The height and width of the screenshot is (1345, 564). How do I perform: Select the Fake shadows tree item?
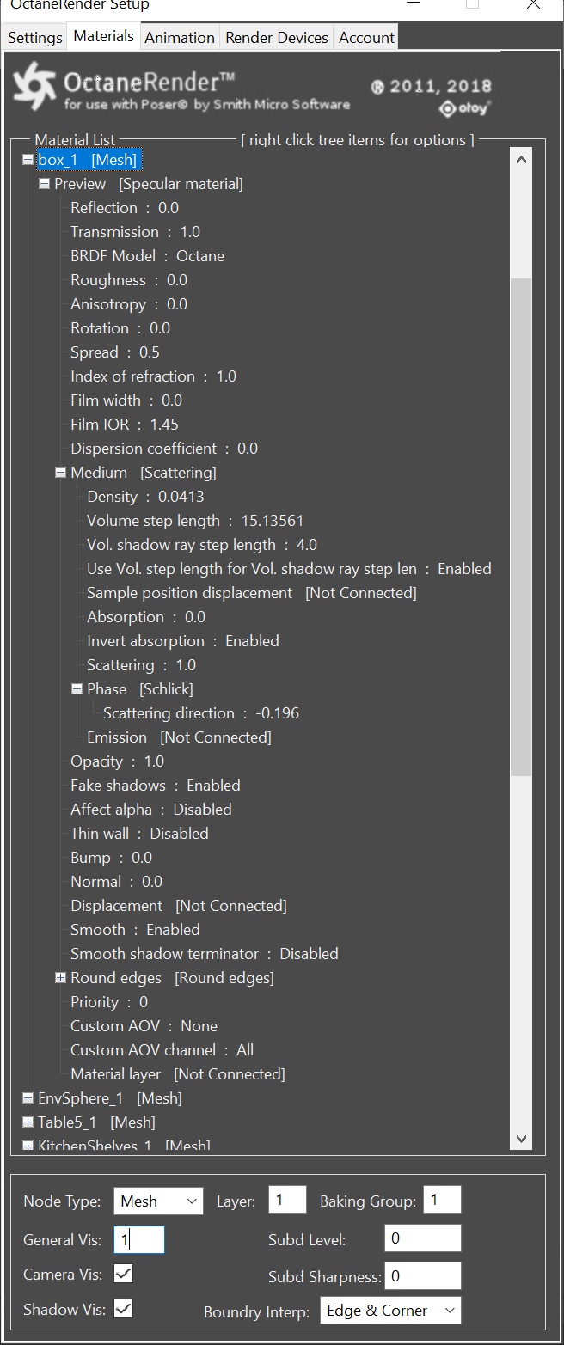pos(155,786)
